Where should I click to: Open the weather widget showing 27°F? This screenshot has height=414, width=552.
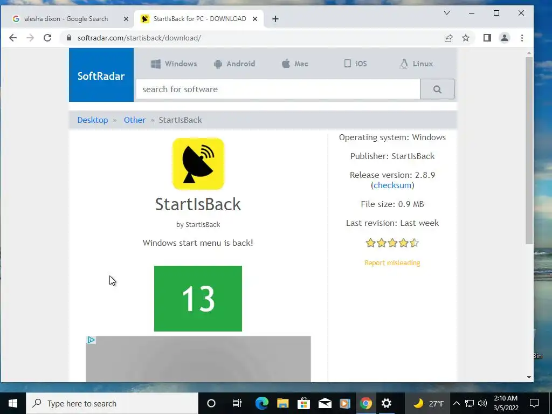428,403
